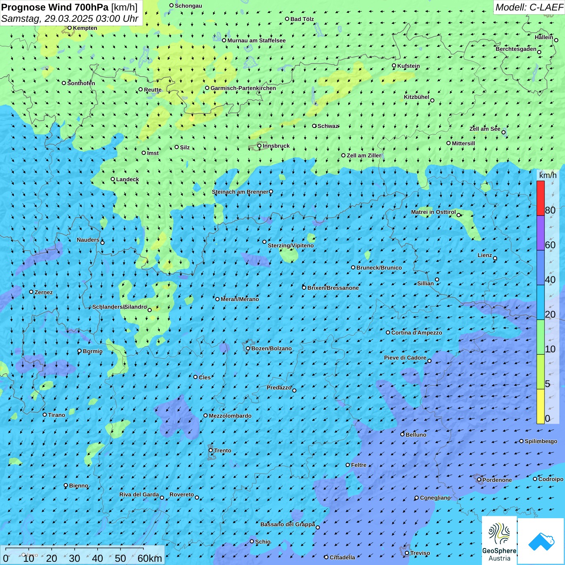Click the Bormio location marker circle

80,351
